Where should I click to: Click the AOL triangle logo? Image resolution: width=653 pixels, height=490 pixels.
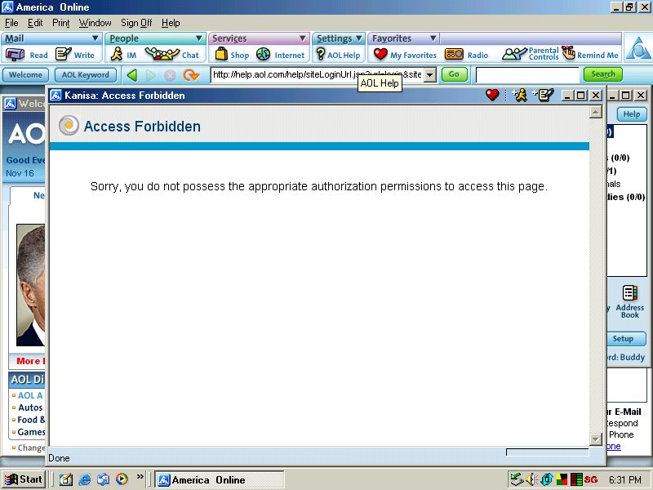point(638,48)
